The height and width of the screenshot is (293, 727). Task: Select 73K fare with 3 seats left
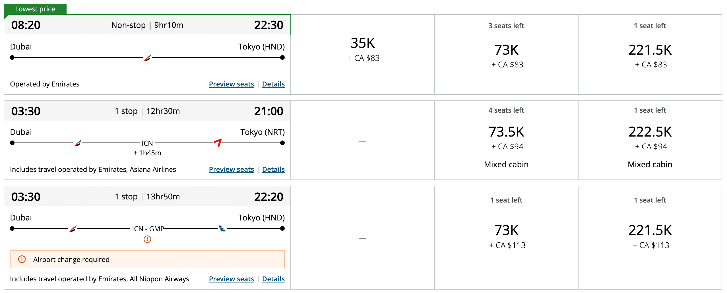point(506,54)
